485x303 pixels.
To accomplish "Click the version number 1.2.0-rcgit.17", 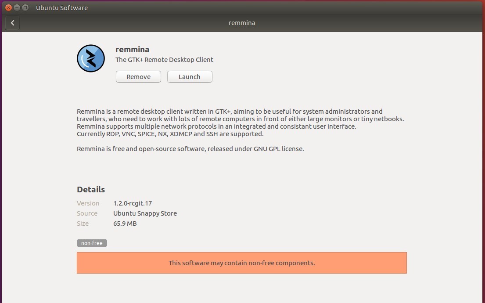I will (133, 203).
